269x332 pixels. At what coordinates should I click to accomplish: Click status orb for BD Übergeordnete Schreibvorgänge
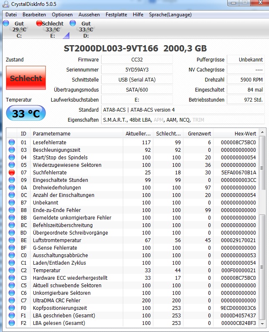12,232
